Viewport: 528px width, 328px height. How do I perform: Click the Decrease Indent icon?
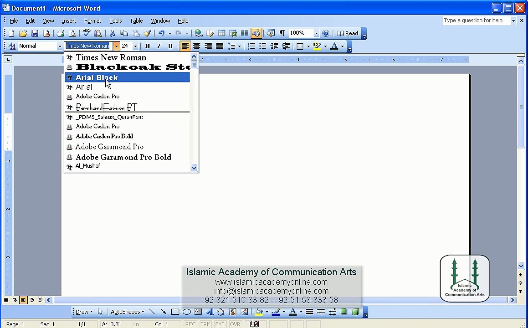tap(274, 46)
